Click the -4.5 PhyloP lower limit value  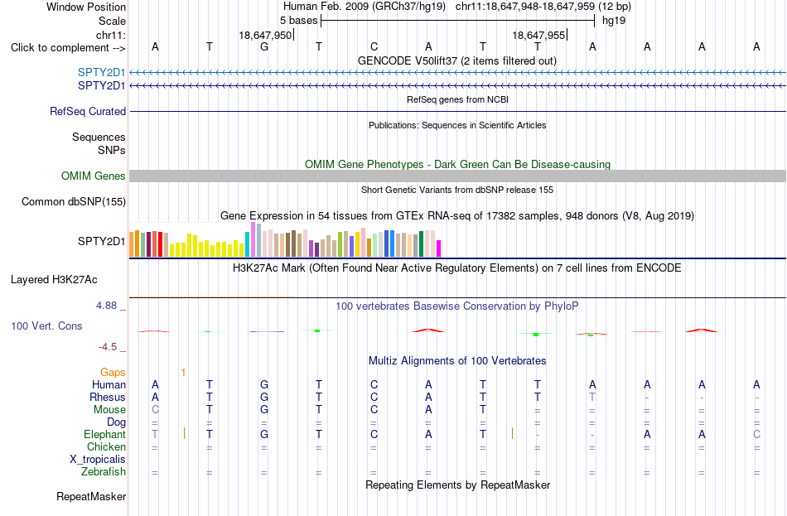108,347
